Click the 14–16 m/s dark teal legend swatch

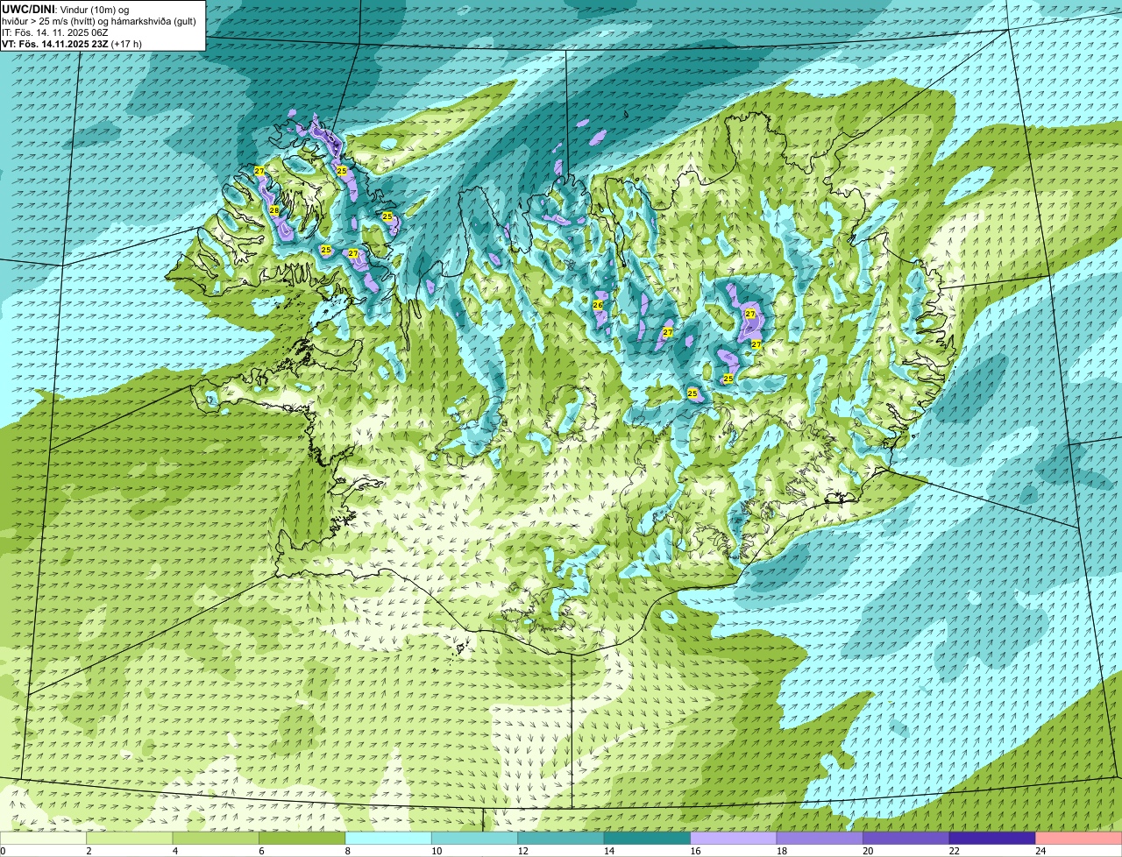(x=648, y=838)
